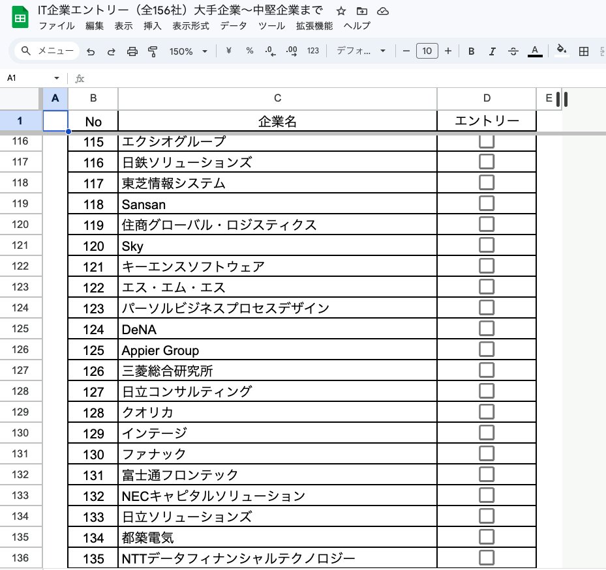This screenshot has height=570, width=606.
Task: Move document to folder icon
Action: [x=362, y=11]
